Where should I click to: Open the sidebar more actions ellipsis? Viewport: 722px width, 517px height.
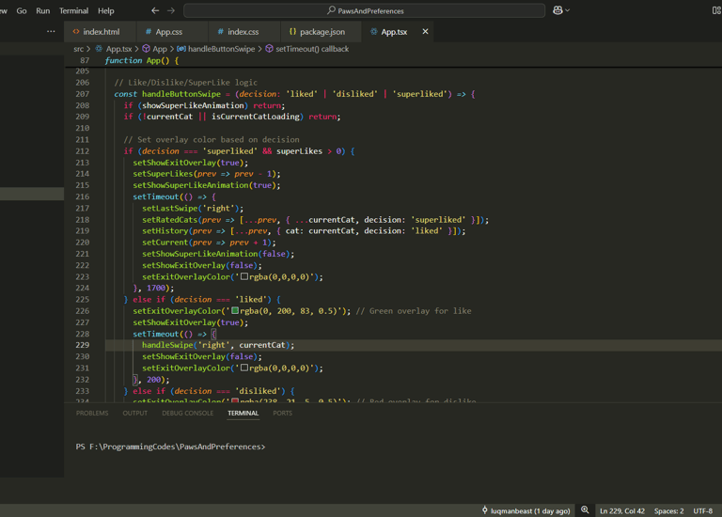[51, 32]
